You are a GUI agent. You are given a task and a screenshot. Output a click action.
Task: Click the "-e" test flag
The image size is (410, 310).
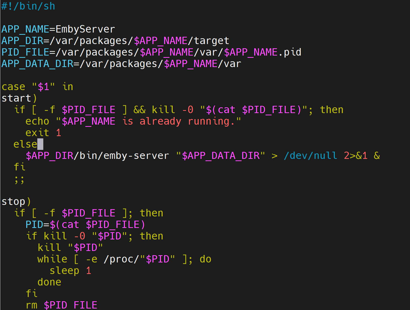tap(91, 259)
